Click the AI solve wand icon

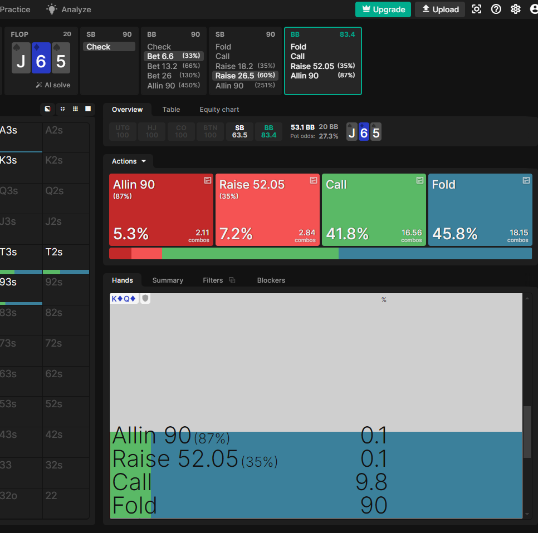click(x=39, y=85)
